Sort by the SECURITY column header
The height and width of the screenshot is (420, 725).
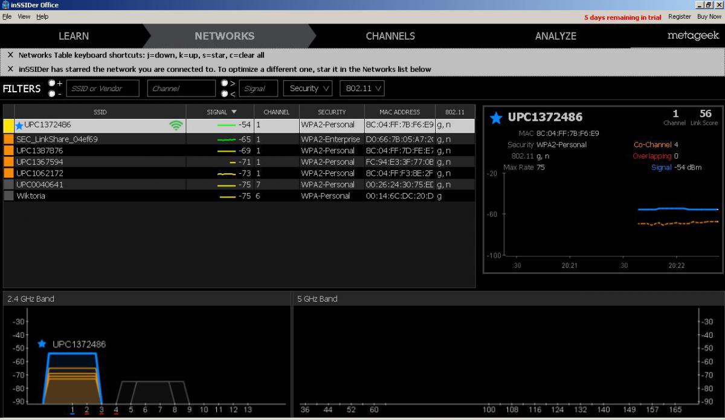point(332,112)
